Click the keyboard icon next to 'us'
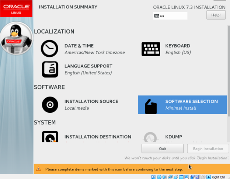This screenshot has width=230, height=179. pos(157,16)
